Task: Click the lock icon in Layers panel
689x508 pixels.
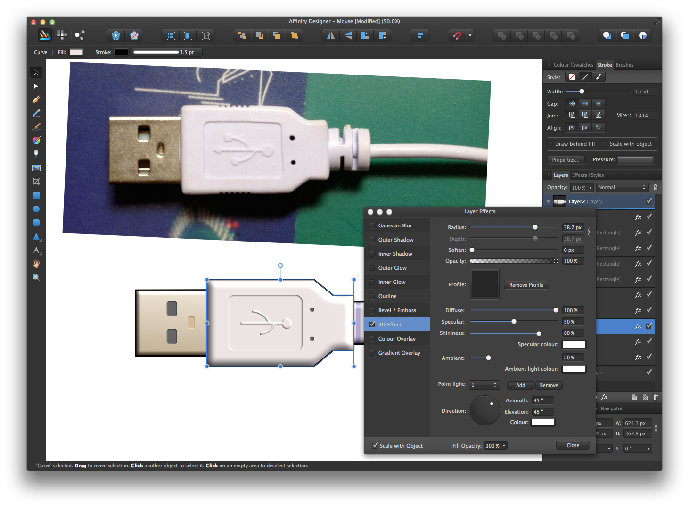Action: pyautogui.click(x=655, y=187)
